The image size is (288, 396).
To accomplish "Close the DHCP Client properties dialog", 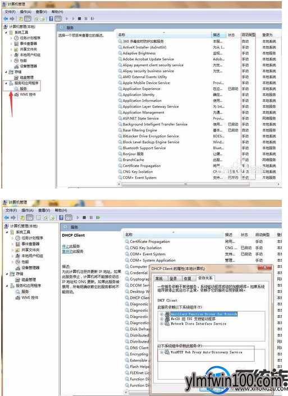I will point(265,267).
